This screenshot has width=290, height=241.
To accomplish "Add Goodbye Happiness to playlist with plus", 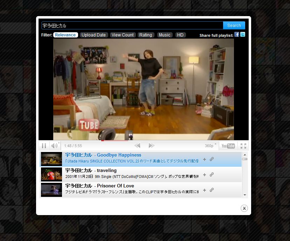I will (205, 159).
